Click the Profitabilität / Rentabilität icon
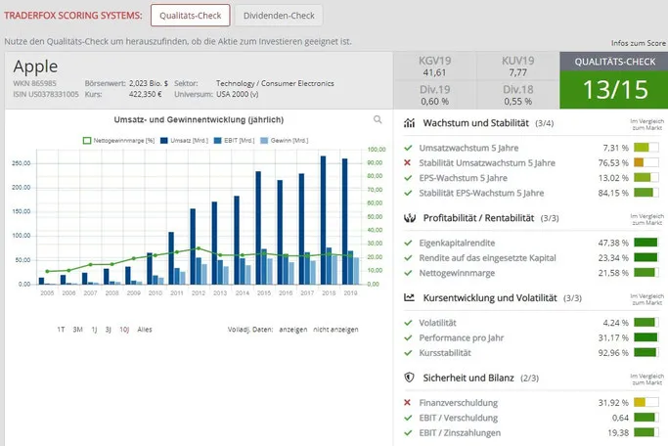 point(410,218)
